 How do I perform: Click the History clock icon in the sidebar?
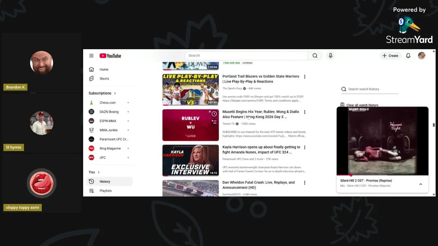(91, 181)
